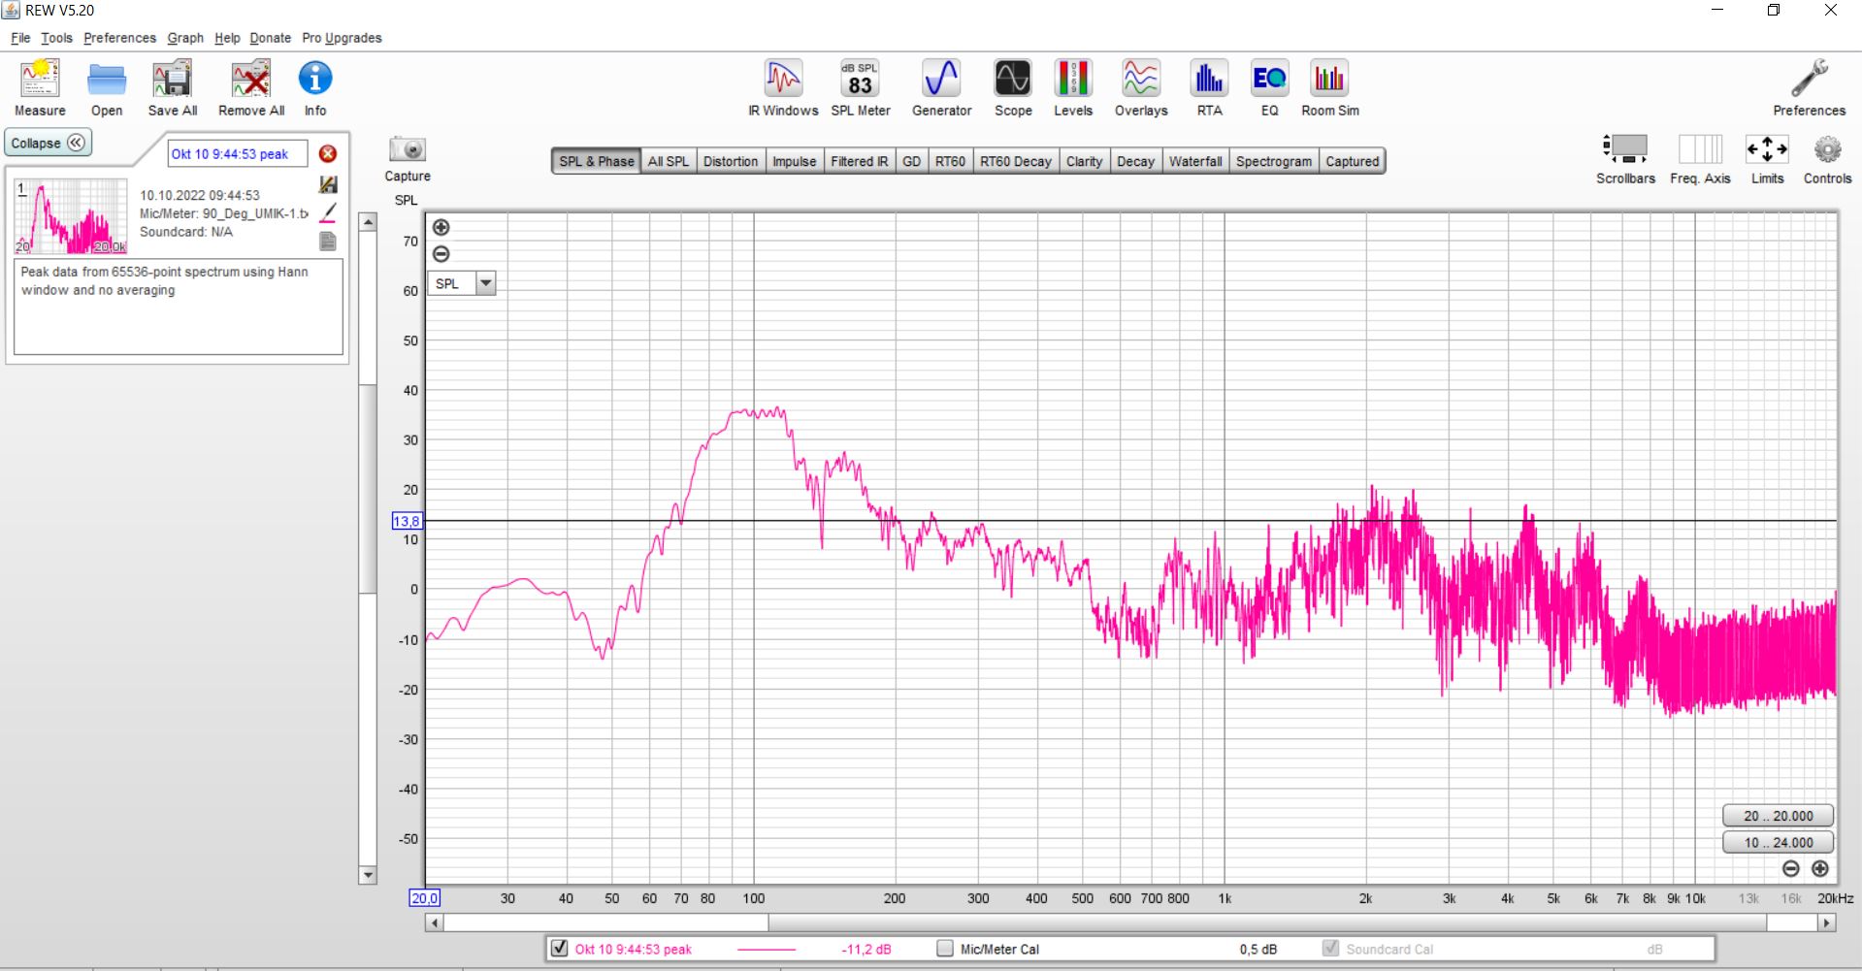Switch to the Impulse tab
This screenshot has height=971, width=1862.
[x=794, y=161]
